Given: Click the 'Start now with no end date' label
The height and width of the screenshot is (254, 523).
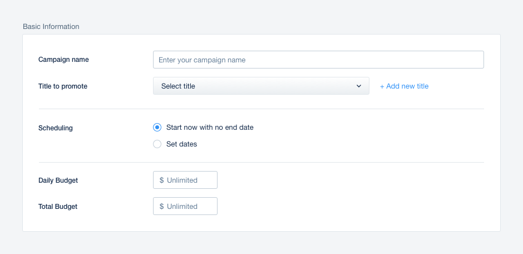Looking at the screenshot, I should pyautogui.click(x=210, y=127).
